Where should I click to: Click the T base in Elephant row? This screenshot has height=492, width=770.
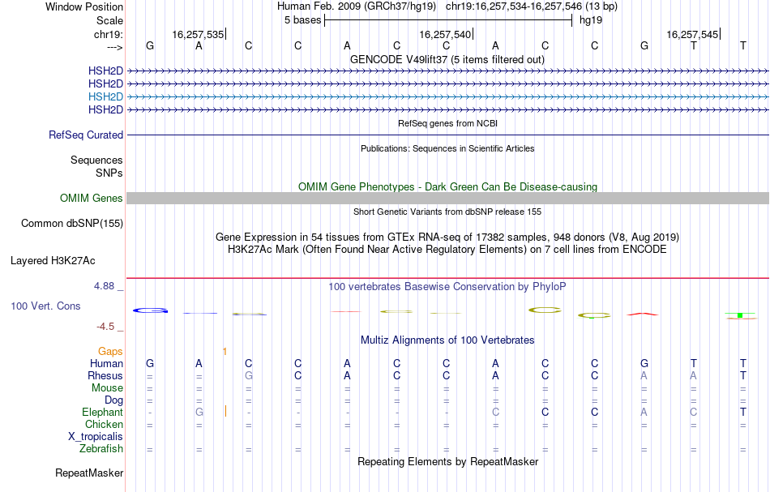click(x=743, y=412)
